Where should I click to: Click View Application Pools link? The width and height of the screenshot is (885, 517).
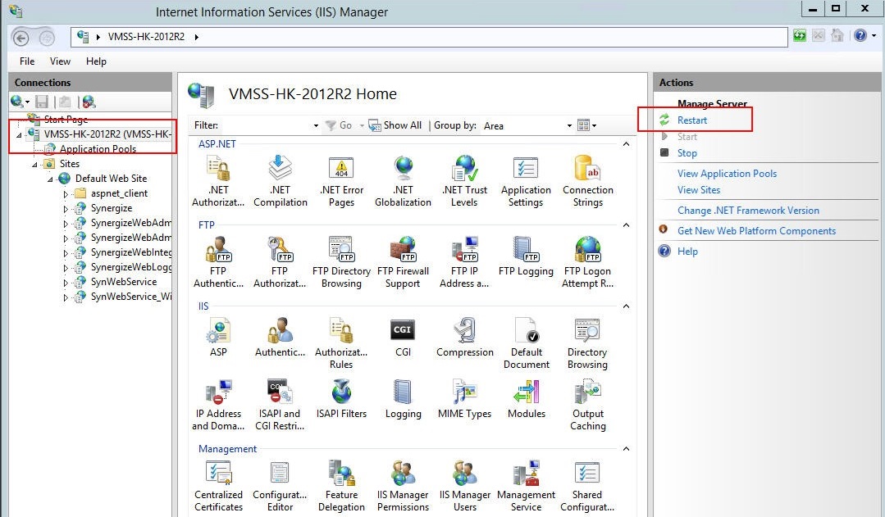[727, 174]
